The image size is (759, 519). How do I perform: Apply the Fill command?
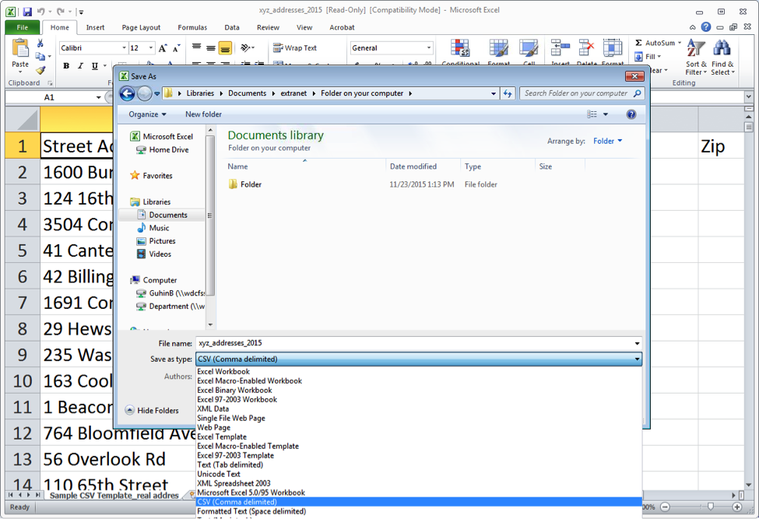click(x=649, y=56)
